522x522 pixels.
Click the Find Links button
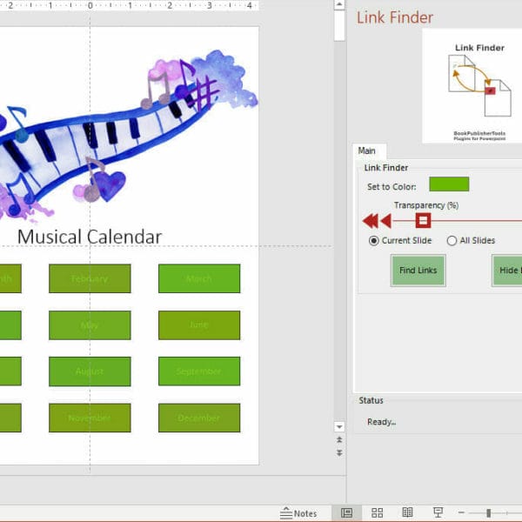pyautogui.click(x=418, y=271)
